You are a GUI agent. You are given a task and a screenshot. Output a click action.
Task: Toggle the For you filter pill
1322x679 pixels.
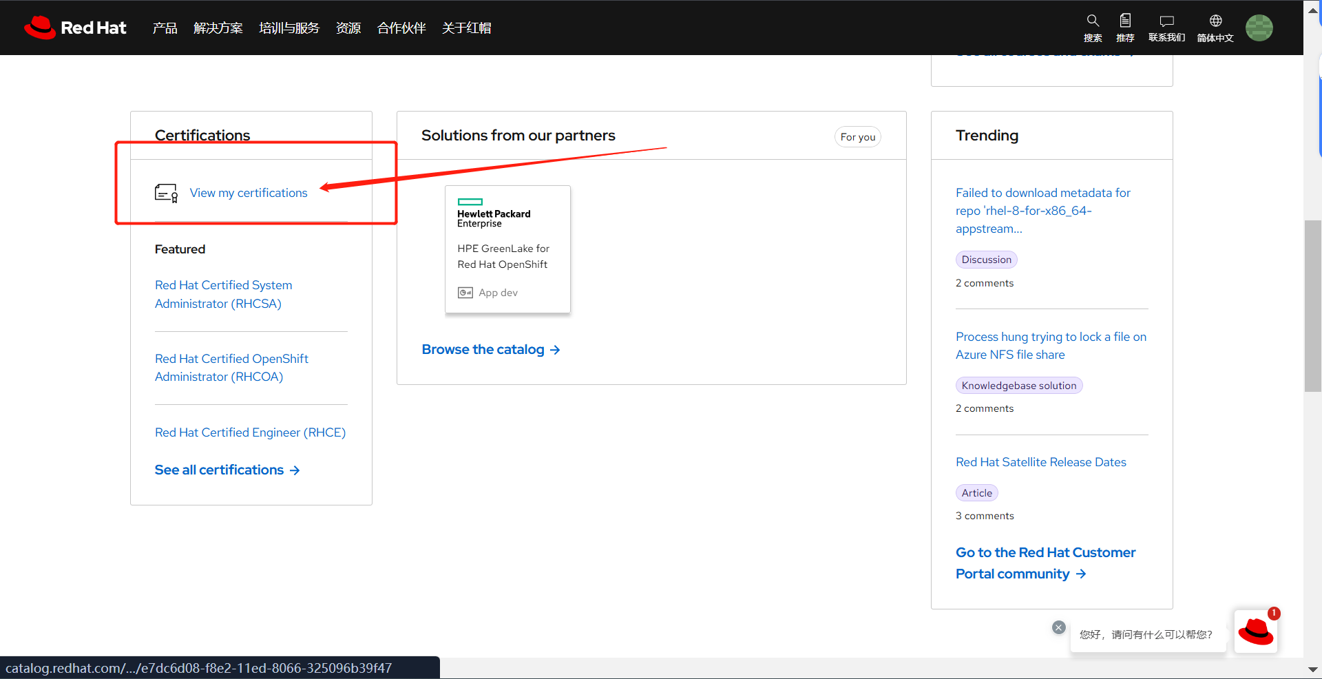[857, 137]
